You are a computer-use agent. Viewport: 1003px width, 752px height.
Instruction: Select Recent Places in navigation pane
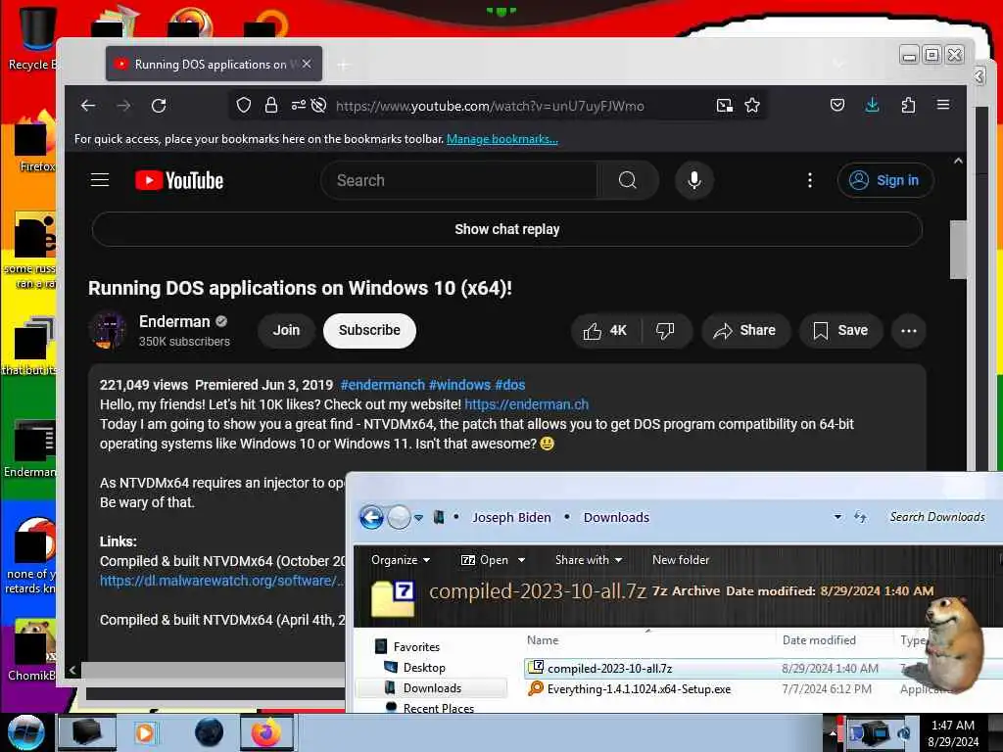(x=439, y=708)
